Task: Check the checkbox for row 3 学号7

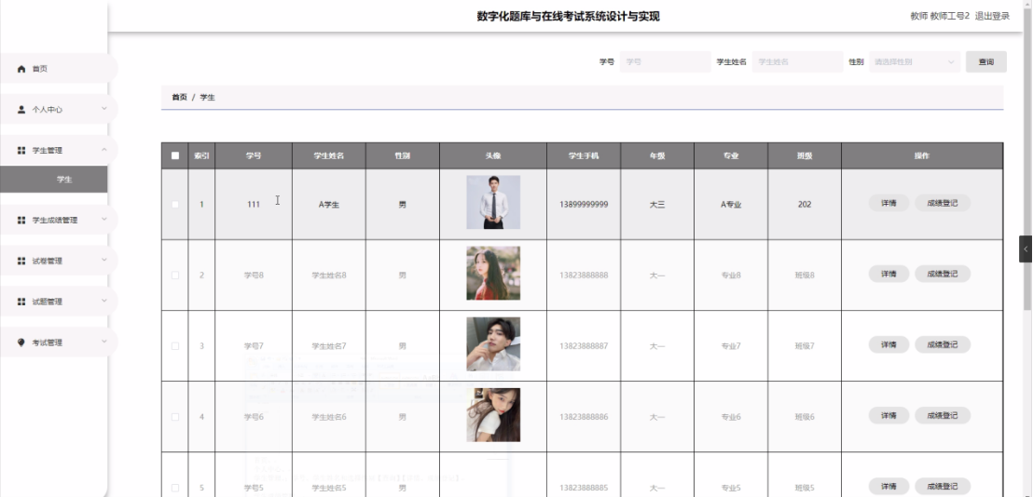Action: 174,346
